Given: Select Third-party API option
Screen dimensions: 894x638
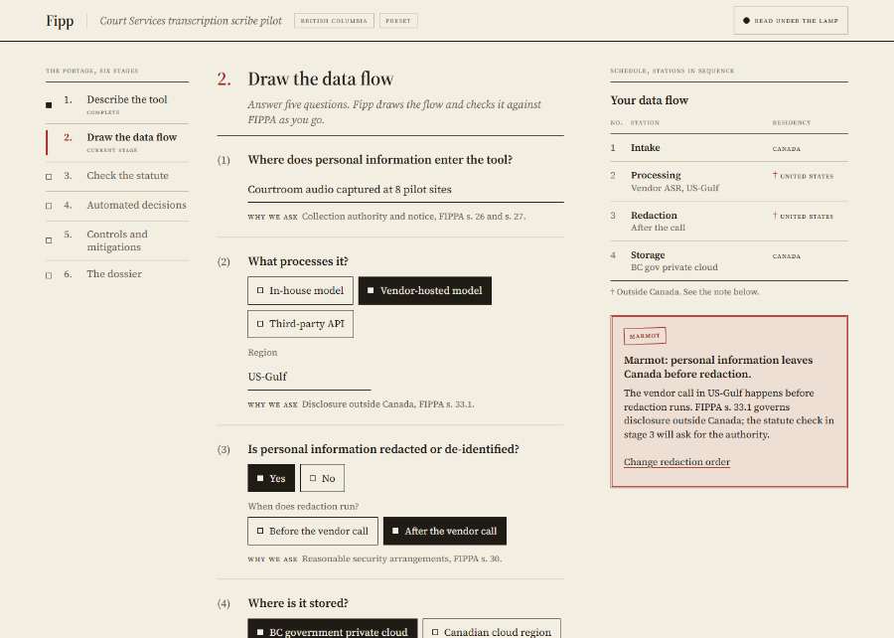Looking at the screenshot, I should [x=300, y=324].
